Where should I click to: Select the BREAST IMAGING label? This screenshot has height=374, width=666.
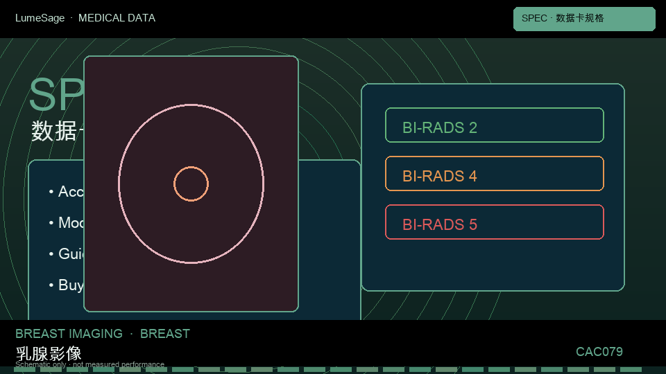click(69, 334)
